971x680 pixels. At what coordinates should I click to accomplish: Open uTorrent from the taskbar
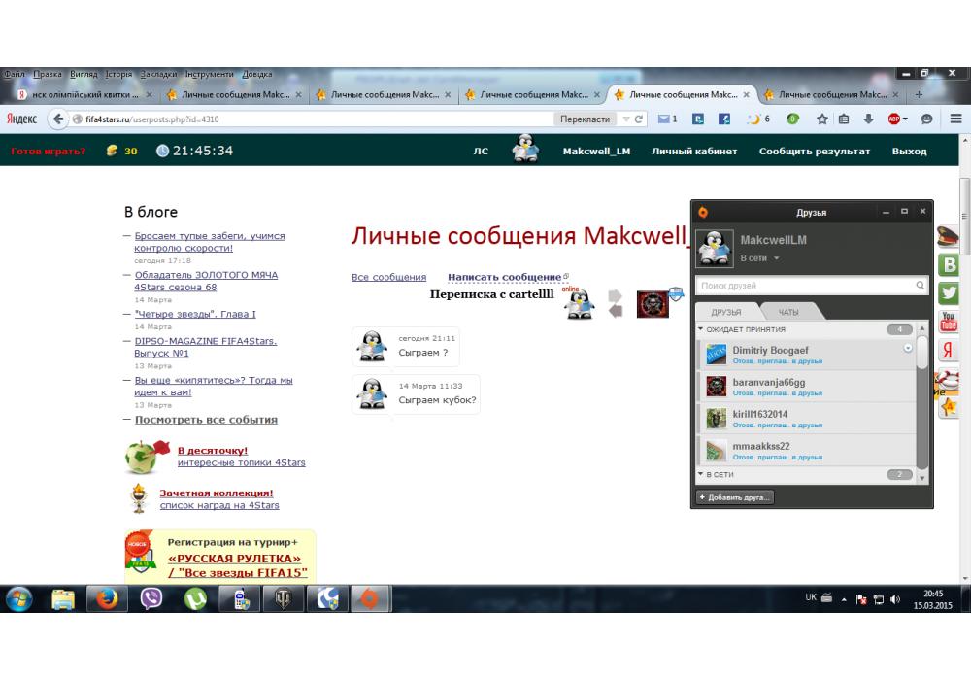point(195,598)
